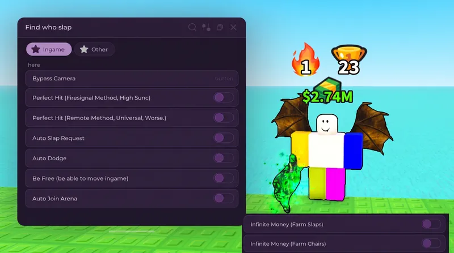Turn on Auto Slap Request
Viewport: 454px width, 253px height.
pyautogui.click(x=224, y=138)
